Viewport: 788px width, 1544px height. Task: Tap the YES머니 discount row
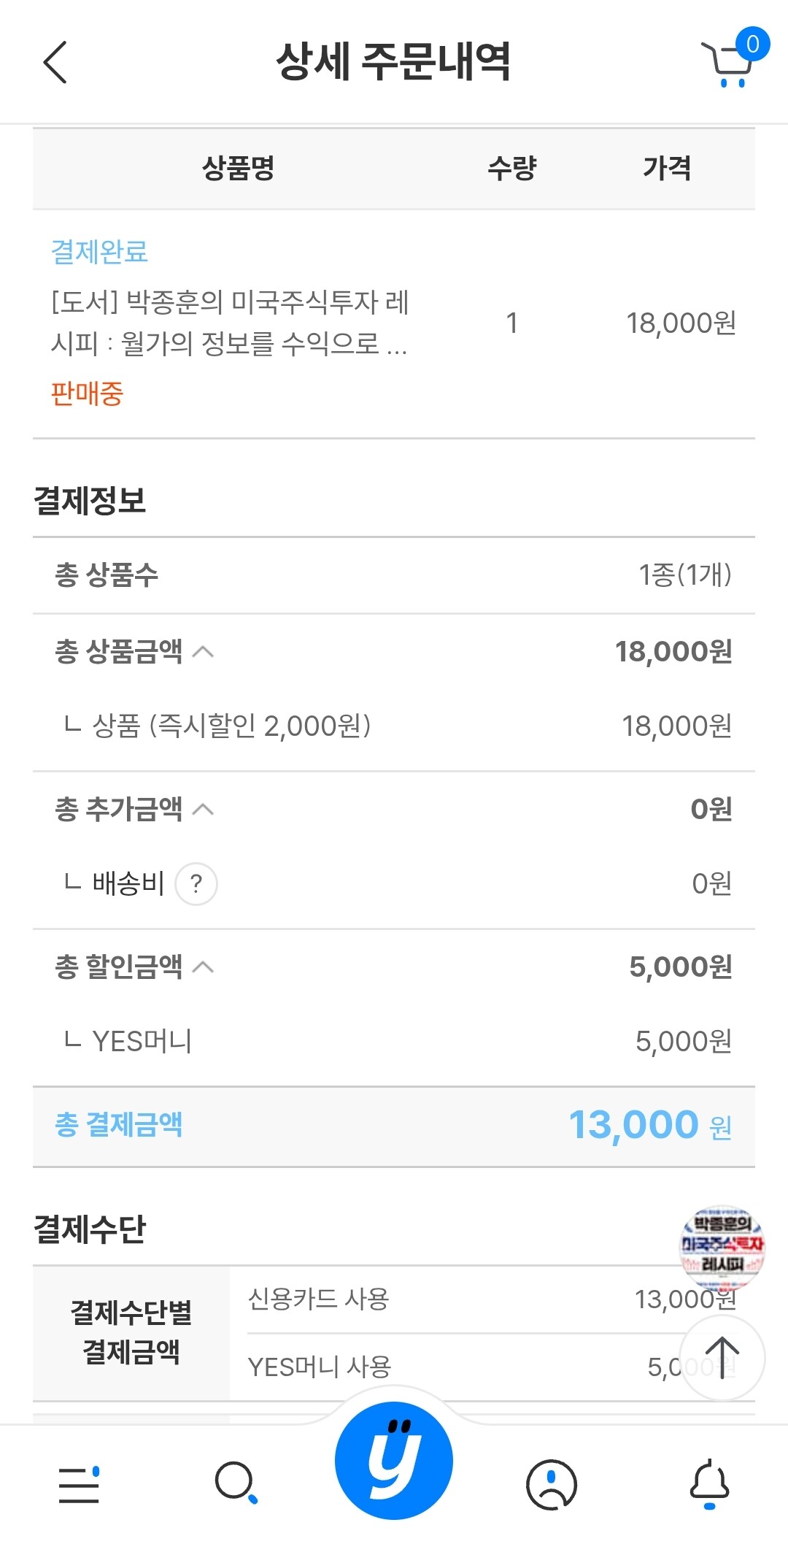tap(394, 1042)
